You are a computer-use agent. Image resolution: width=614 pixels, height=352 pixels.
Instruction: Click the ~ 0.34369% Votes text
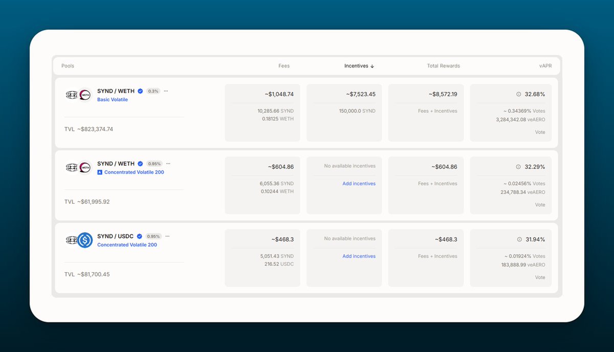(524, 111)
